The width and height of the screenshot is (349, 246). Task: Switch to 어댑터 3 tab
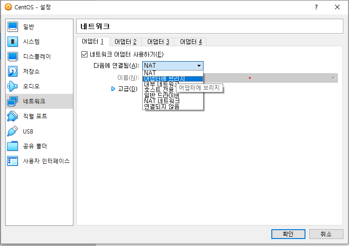pyautogui.click(x=158, y=42)
